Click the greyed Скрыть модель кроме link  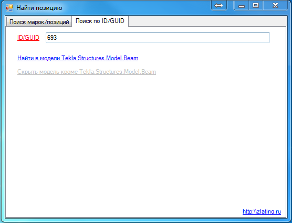point(87,72)
